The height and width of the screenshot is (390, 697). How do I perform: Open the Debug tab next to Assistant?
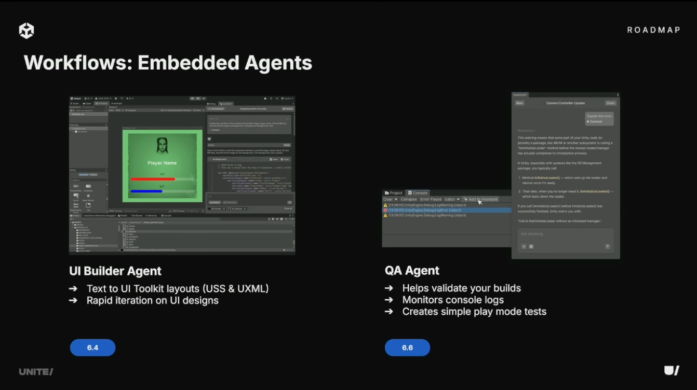coord(211,104)
